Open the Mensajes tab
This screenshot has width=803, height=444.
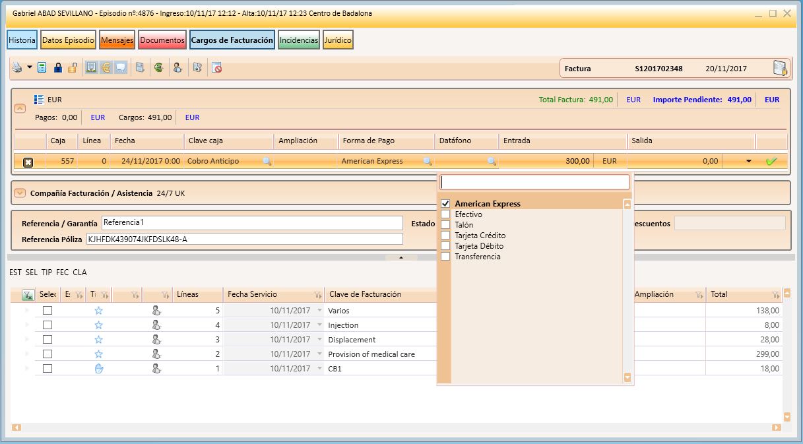click(117, 40)
